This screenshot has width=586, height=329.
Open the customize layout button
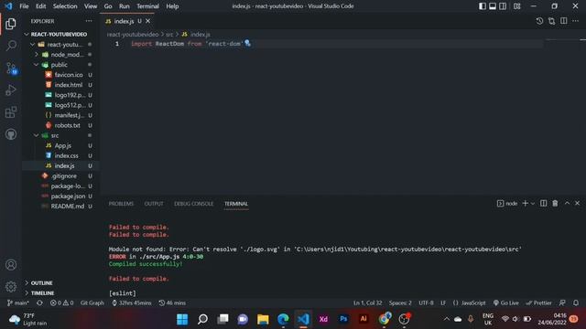point(516,6)
